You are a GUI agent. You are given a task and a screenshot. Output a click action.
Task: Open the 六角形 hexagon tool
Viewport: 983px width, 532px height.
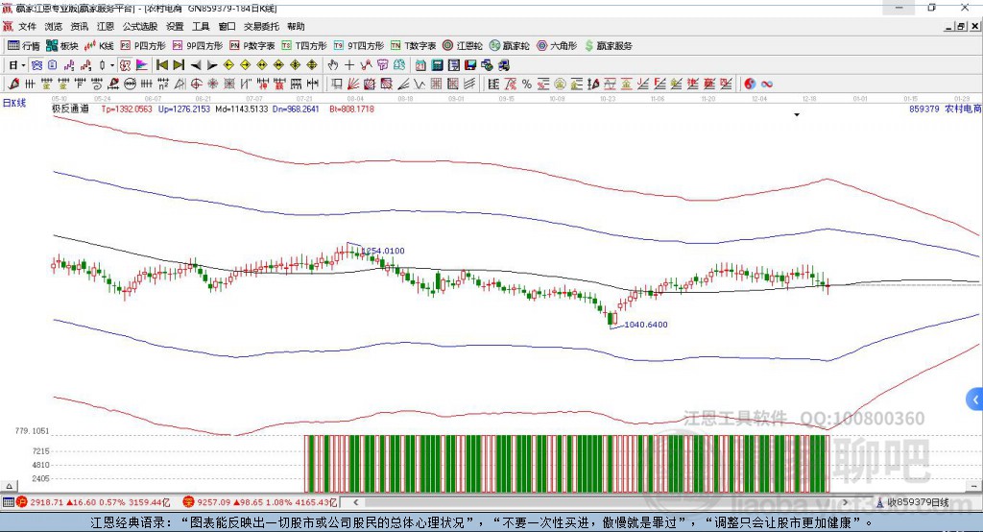tap(555, 45)
